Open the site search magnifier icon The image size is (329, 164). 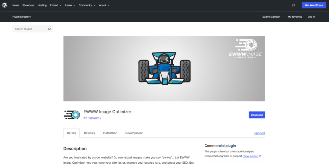[x=293, y=5]
